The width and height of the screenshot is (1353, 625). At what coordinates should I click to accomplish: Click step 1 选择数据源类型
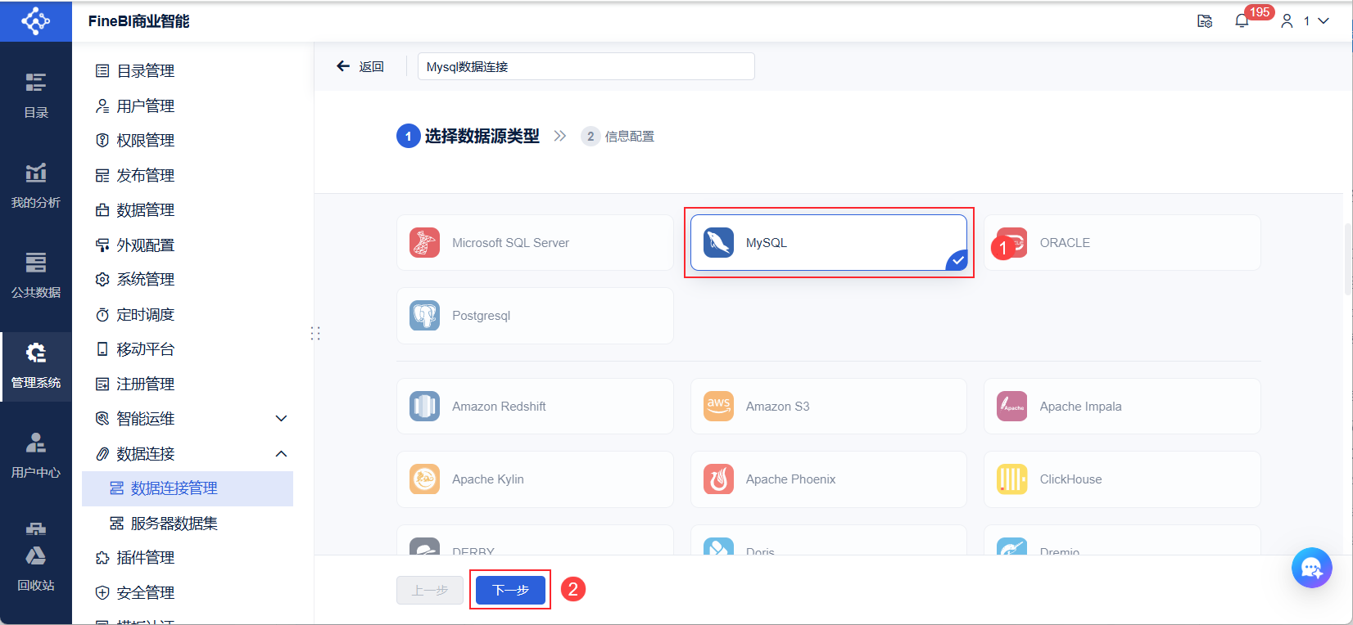click(468, 137)
